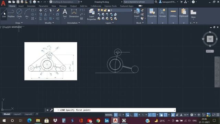Viewport: 220px width, 124px height.
Task: Start the Dimension tool
Action: (x=74, y=13)
